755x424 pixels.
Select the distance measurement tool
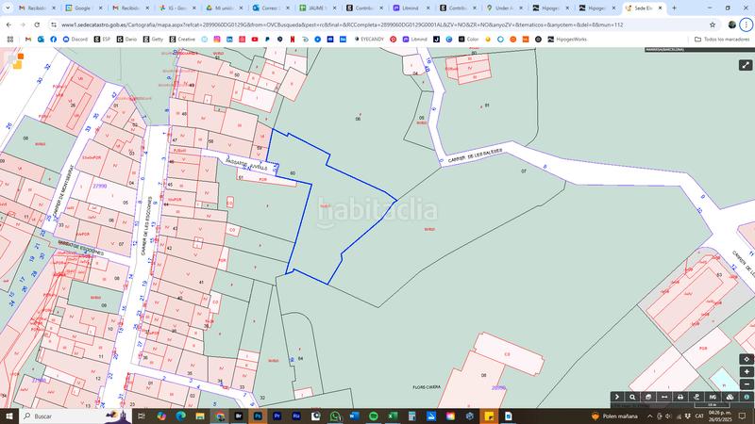pos(664,398)
